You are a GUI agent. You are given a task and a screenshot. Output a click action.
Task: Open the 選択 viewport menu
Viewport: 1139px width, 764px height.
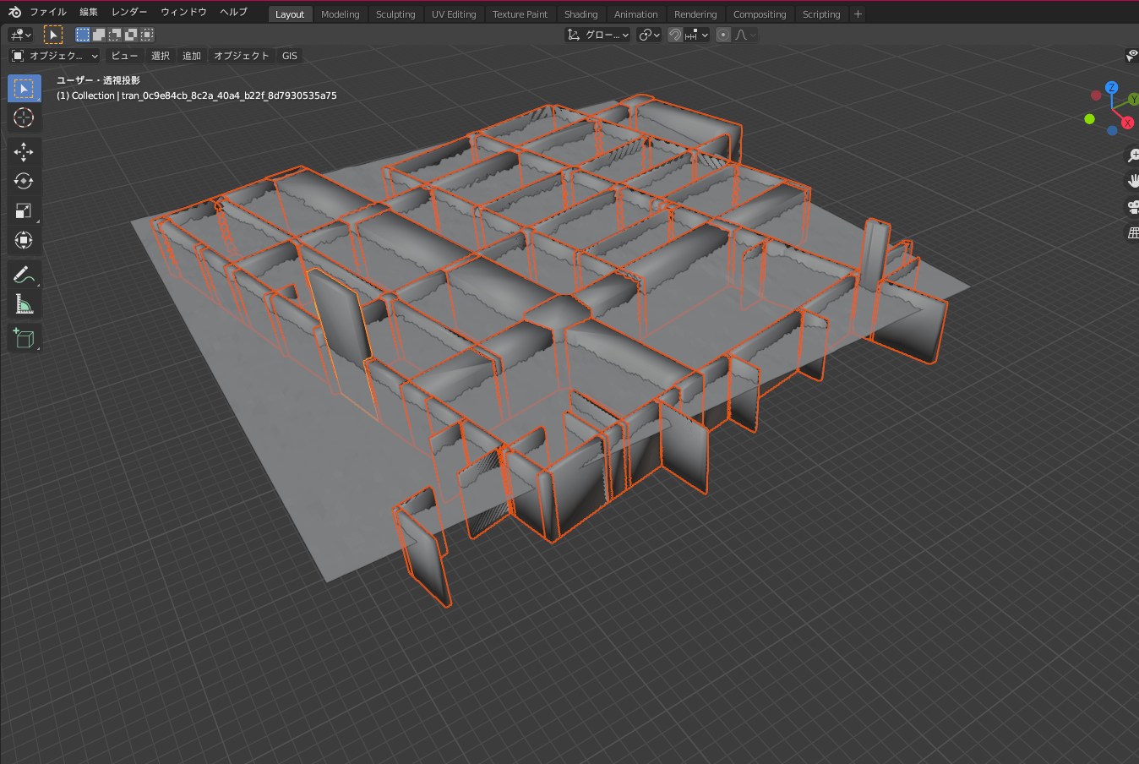pyautogui.click(x=161, y=56)
